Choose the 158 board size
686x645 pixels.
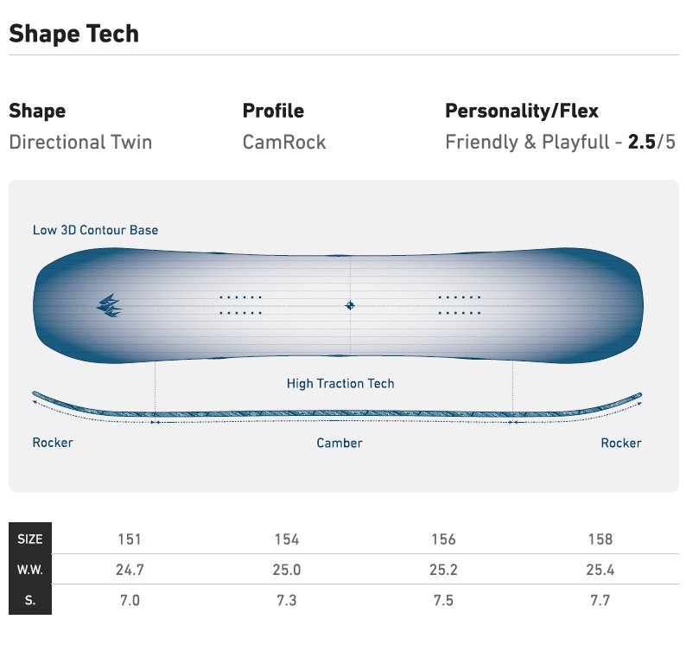[600, 540]
